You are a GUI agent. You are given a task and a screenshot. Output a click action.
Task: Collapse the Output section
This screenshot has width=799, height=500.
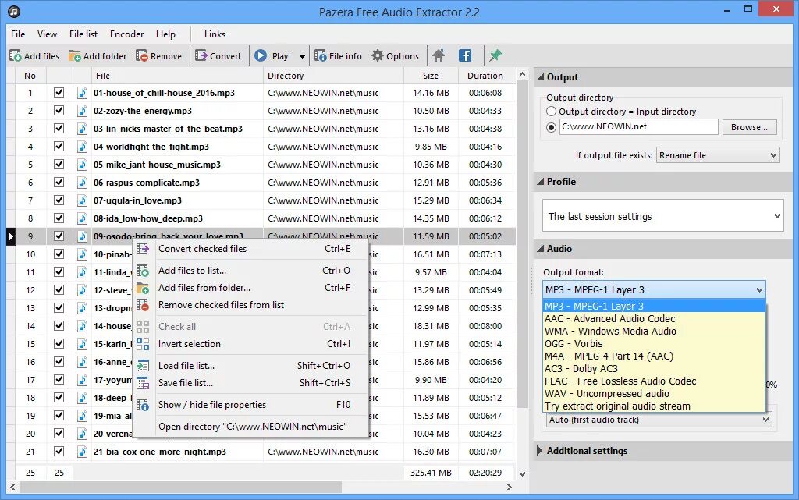tap(541, 77)
